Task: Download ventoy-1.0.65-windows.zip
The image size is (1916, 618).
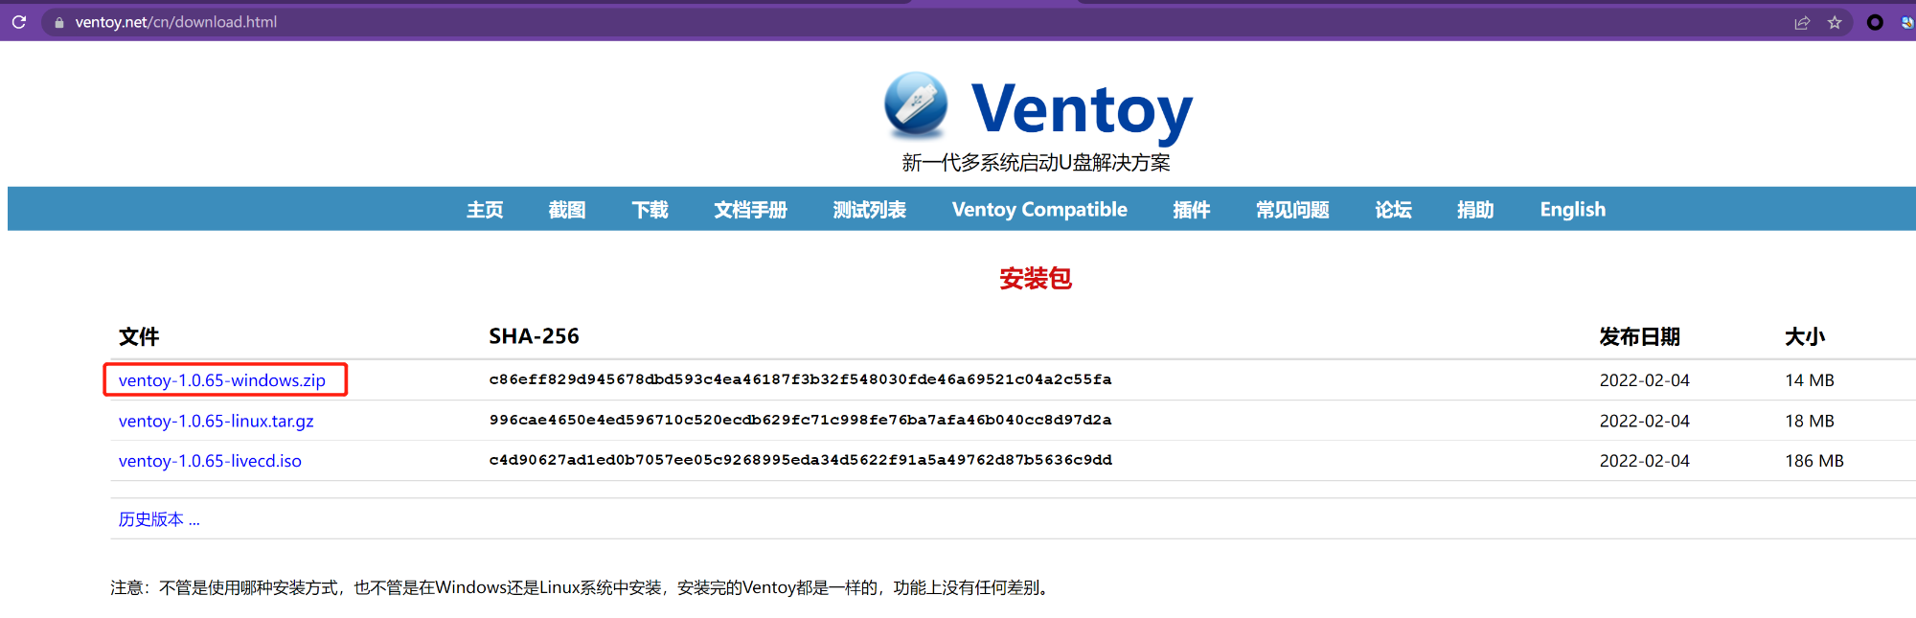Action: (x=222, y=380)
